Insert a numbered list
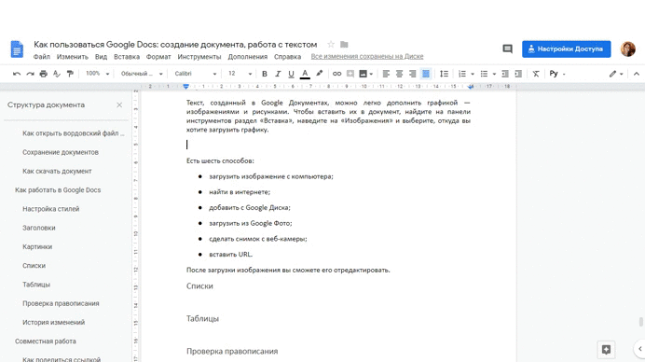This screenshot has height=362, width=645. 462,74
